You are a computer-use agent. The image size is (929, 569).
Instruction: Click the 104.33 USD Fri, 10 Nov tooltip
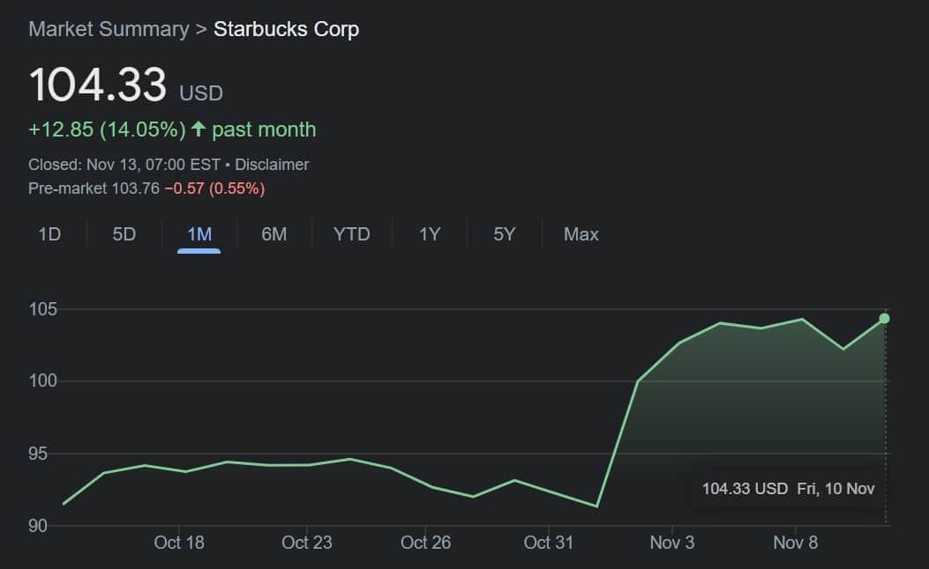(788, 488)
